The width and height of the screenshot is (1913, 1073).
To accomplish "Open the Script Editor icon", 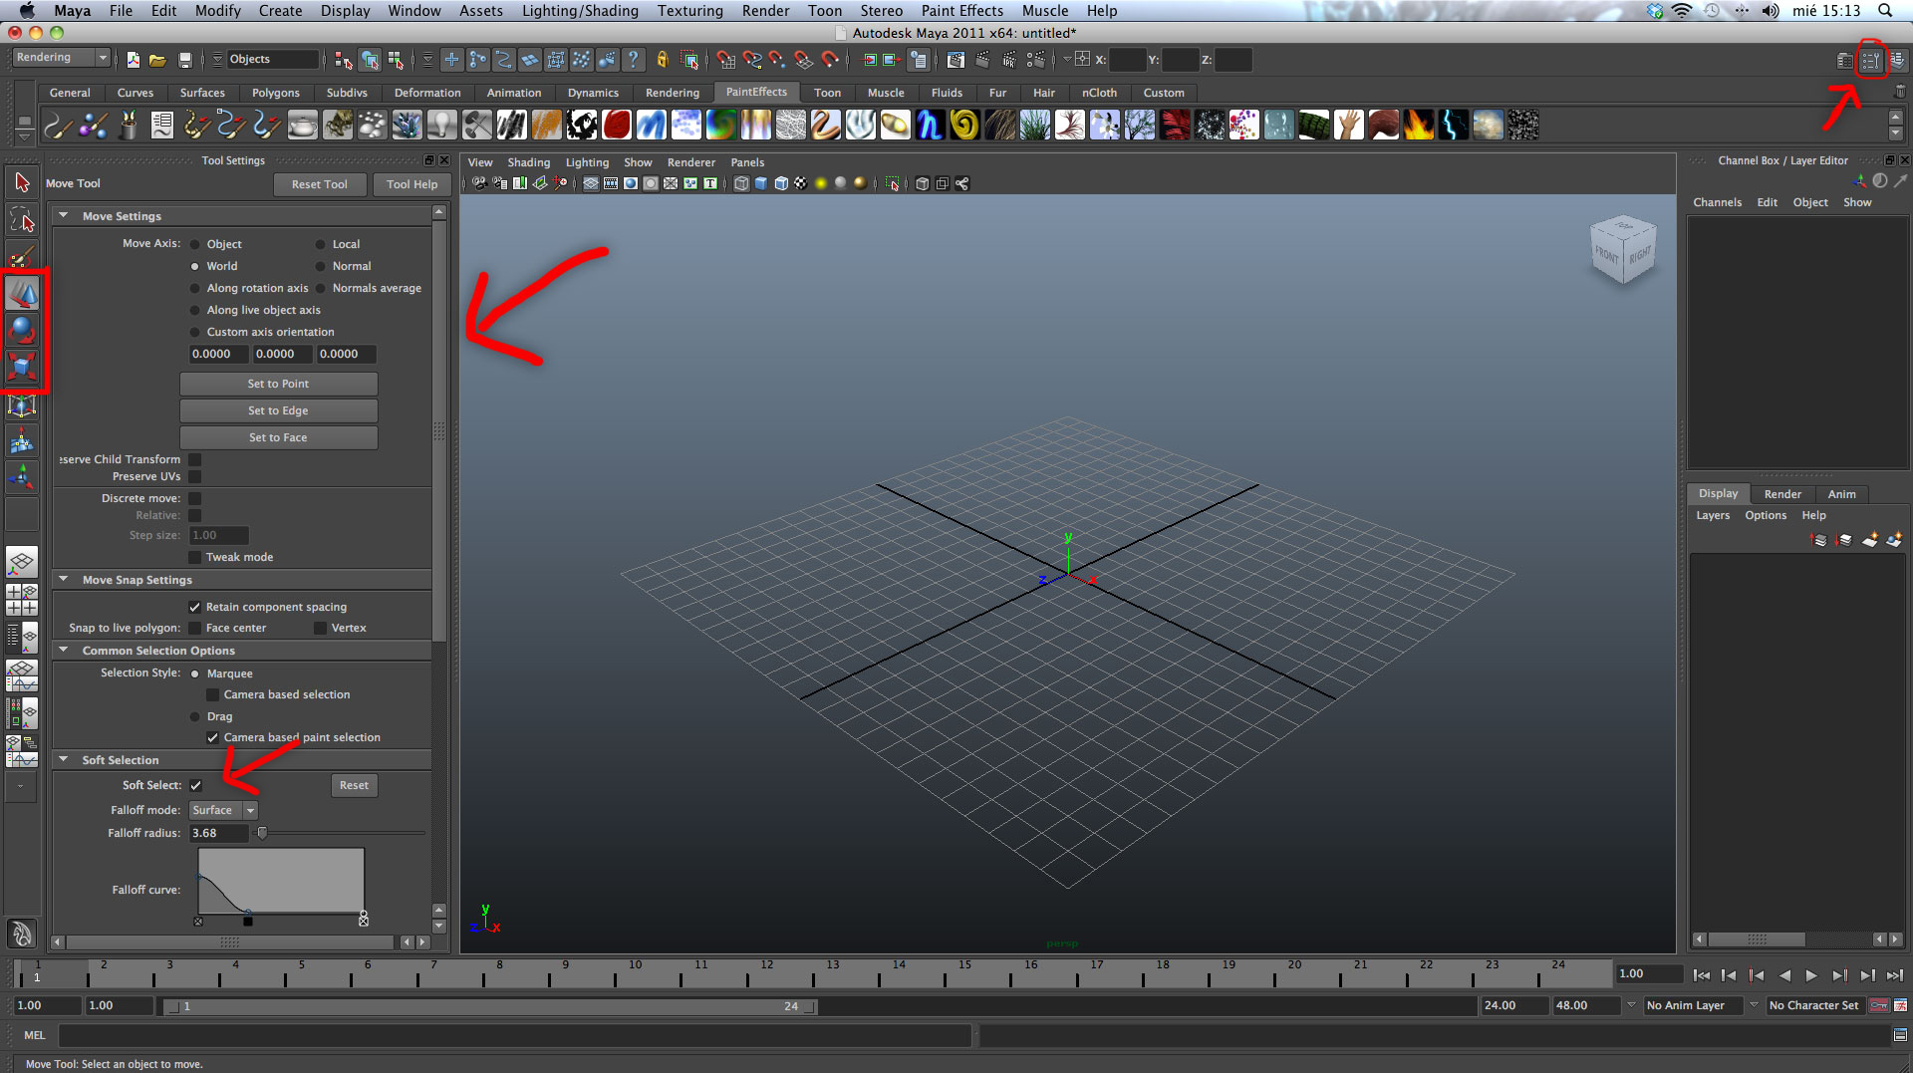I will tap(1900, 1035).
